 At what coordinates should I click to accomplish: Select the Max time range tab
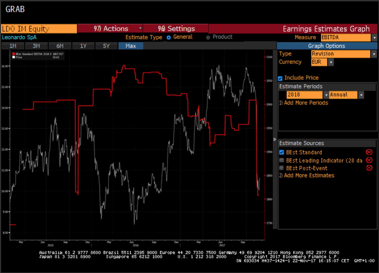pyautogui.click(x=131, y=46)
